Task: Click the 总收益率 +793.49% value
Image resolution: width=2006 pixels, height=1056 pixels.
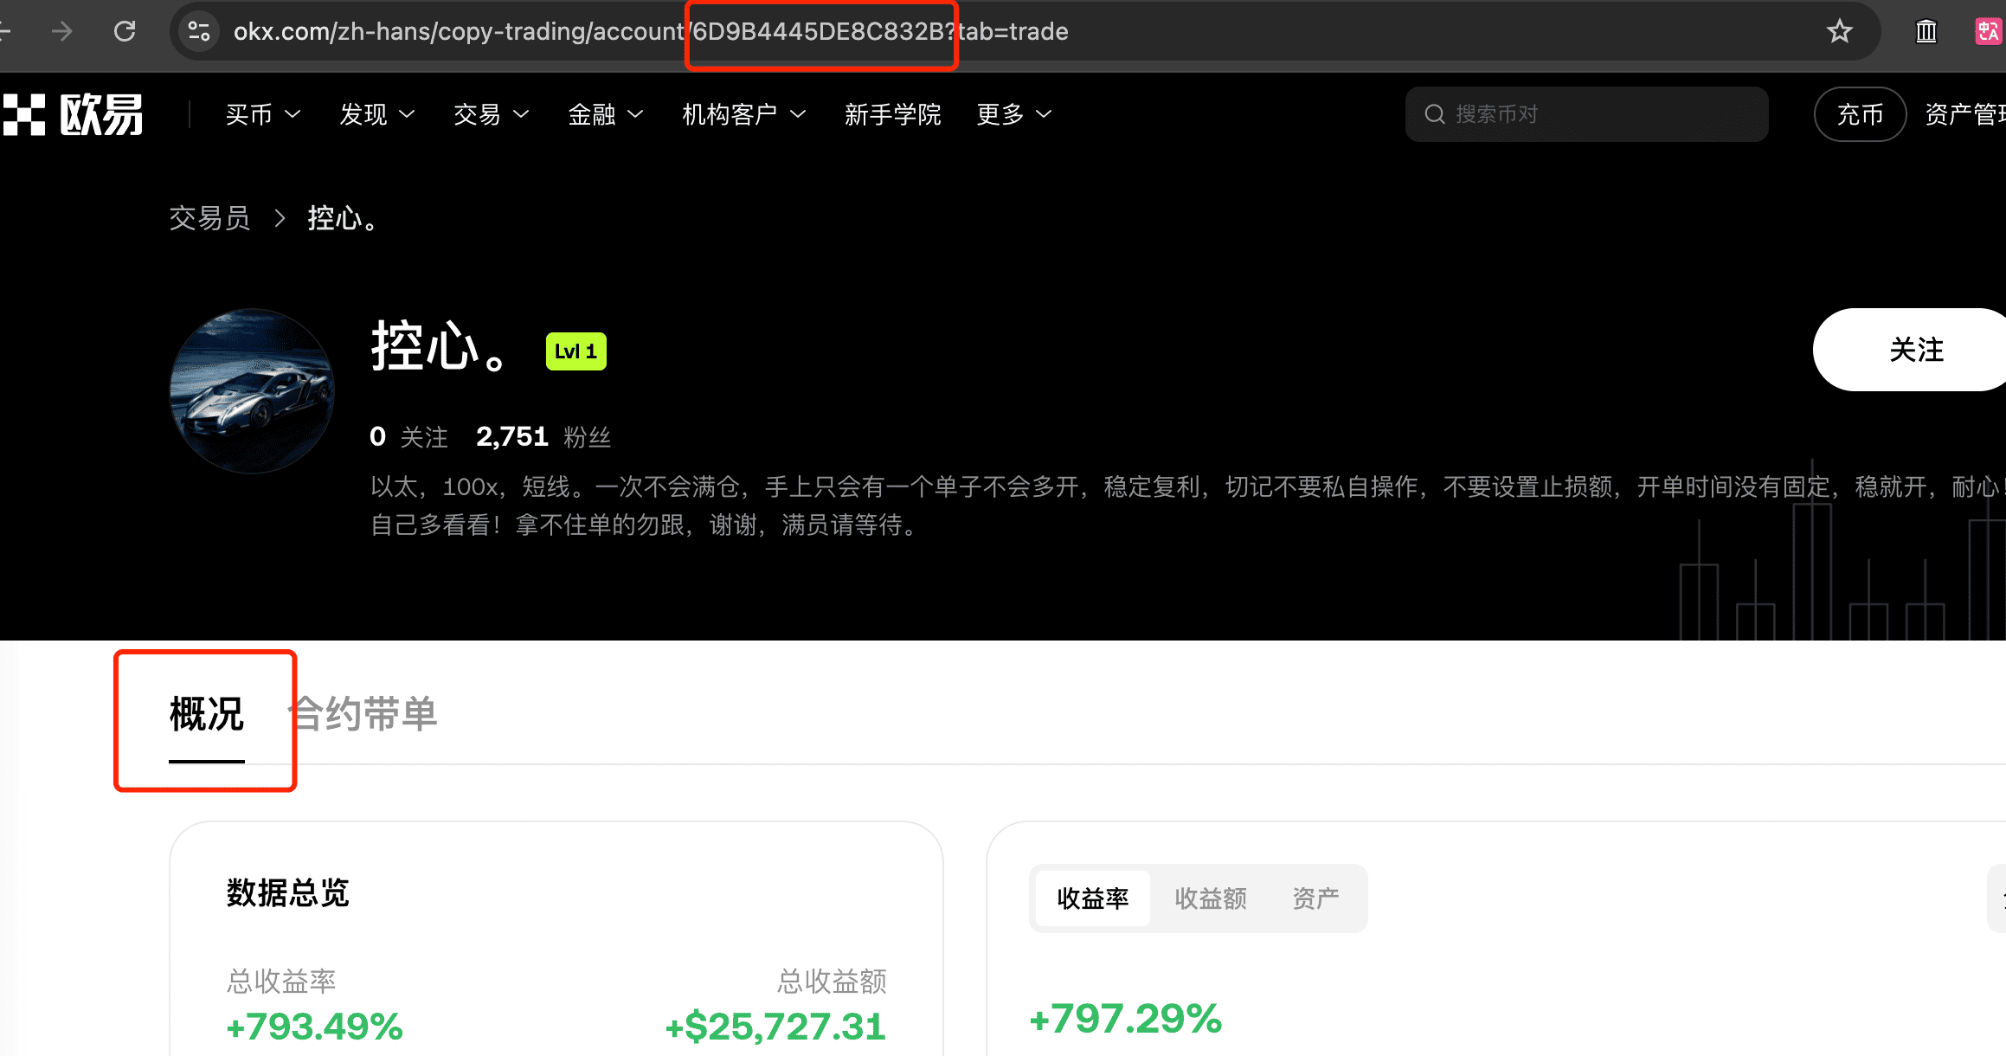Action: [x=314, y=1027]
